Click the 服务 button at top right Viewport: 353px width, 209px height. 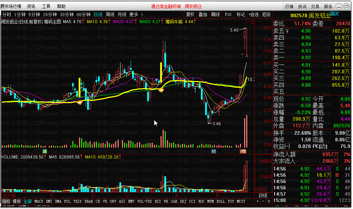click(328, 7)
